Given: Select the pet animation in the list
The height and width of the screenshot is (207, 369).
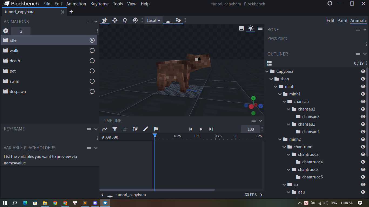Looking at the screenshot, I should [x=49, y=71].
